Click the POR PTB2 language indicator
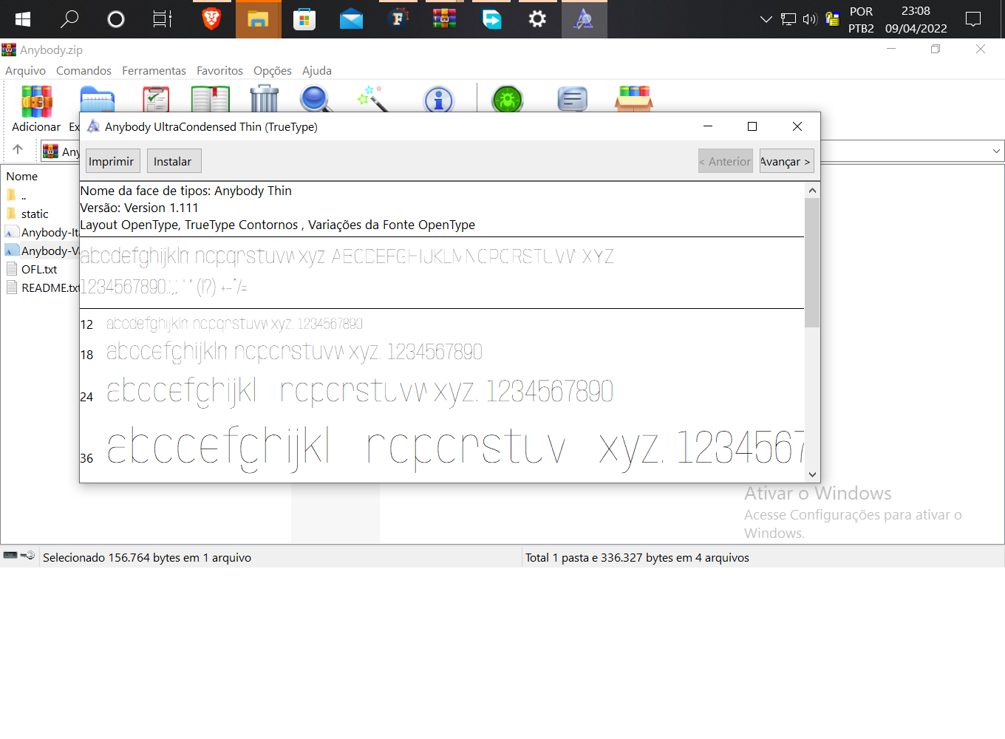The height and width of the screenshot is (739, 1005). point(861,19)
